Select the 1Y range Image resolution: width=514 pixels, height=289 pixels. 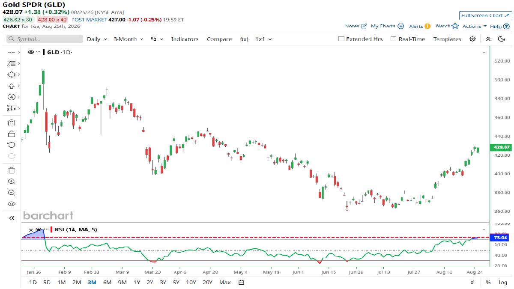137,282
